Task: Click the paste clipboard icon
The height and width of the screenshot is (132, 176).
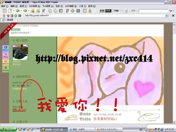Action: (x=61, y=11)
